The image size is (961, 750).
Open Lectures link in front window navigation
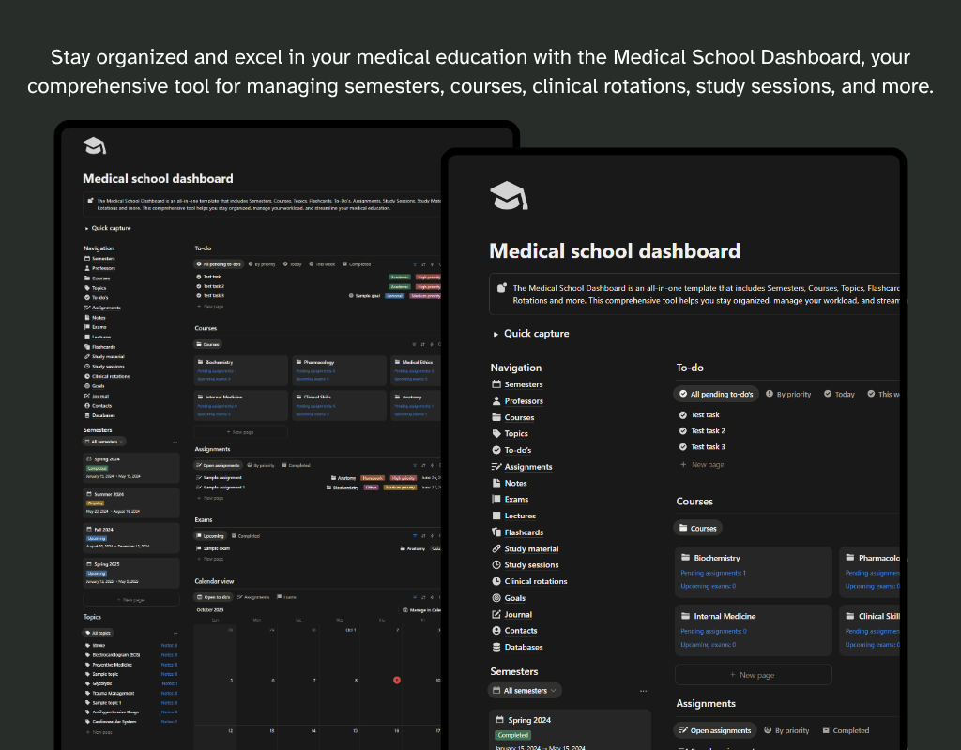520,516
